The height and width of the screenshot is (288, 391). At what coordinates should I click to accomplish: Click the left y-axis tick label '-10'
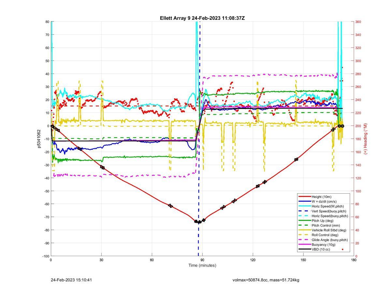(x=46, y=139)
